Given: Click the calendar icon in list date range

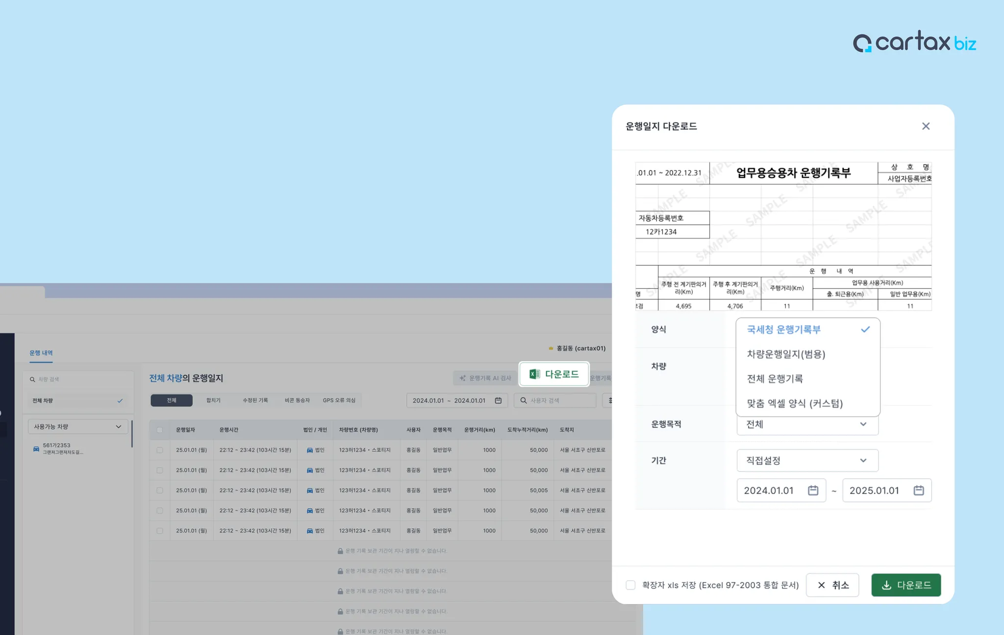Looking at the screenshot, I should click(498, 400).
